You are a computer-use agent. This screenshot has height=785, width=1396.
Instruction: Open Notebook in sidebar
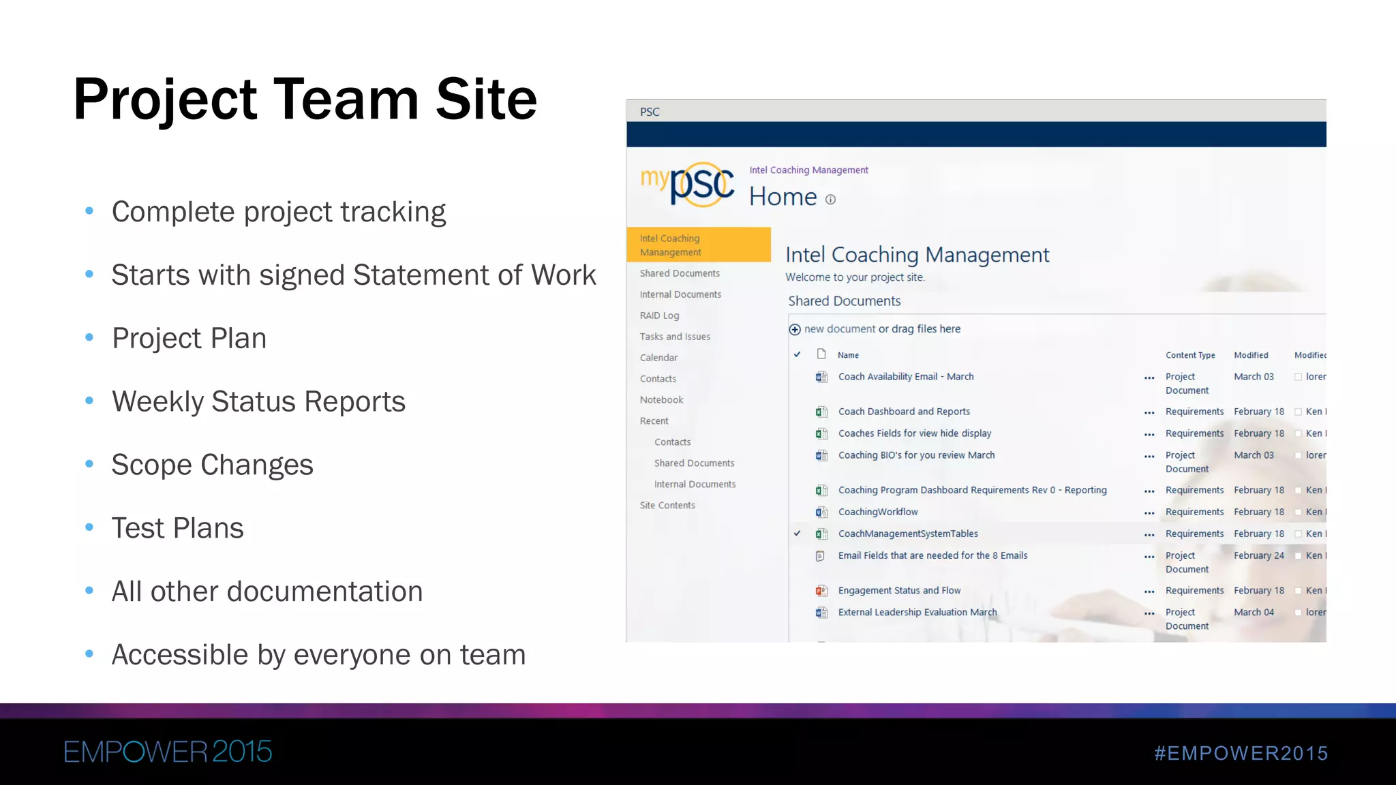(661, 400)
